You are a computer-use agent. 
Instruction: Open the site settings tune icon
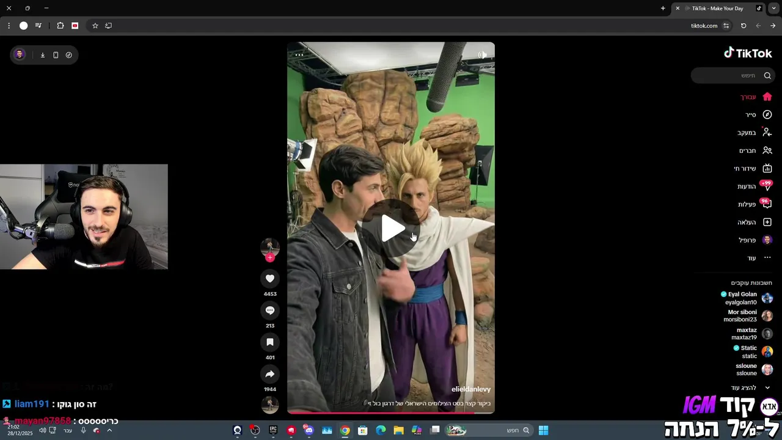click(x=726, y=26)
